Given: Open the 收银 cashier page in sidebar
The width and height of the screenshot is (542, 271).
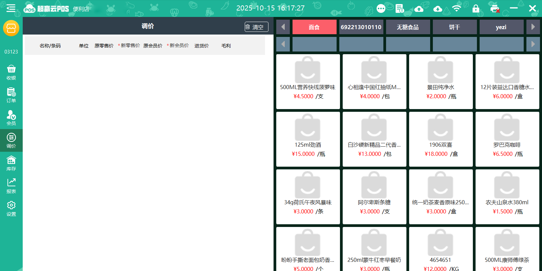Looking at the screenshot, I should pos(11,72).
